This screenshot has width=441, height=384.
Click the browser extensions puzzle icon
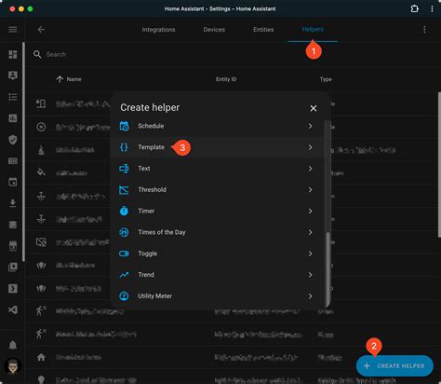click(x=414, y=8)
